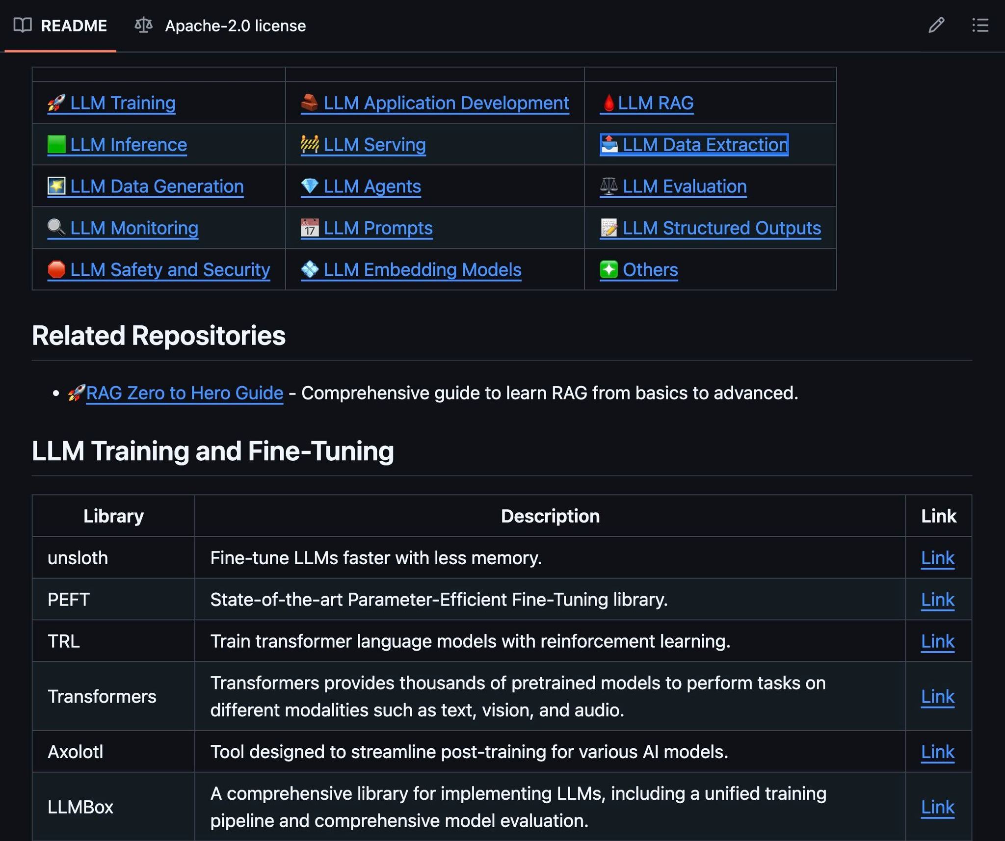Viewport: 1005px width, 841px height.
Task: Click the Related Repositories heading
Action: pos(159,336)
